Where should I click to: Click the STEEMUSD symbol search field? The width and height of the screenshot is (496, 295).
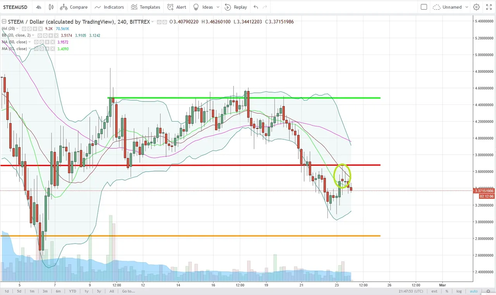click(x=15, y=7)
